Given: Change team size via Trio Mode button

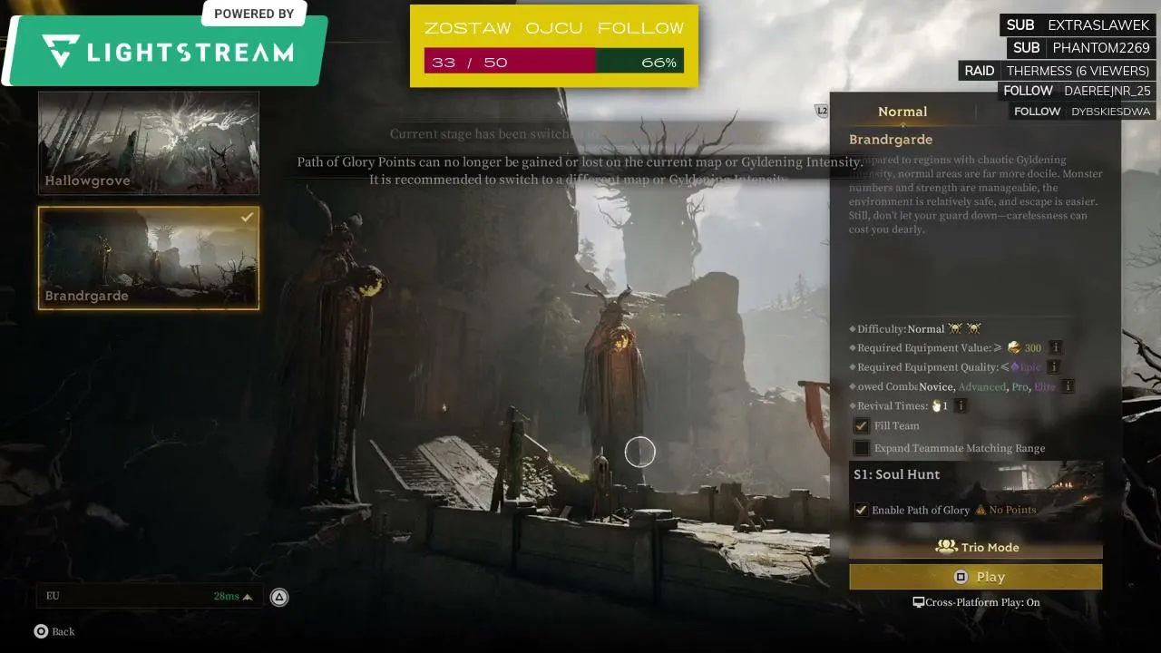Looking at the screenshot, I should tap(976, 547).
